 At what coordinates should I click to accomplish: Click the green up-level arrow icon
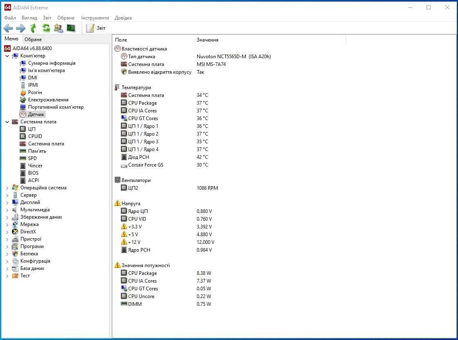click(x=33, y=28)
